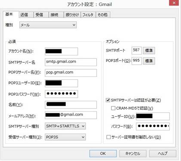Open the 送信 tab

[26, 15]
